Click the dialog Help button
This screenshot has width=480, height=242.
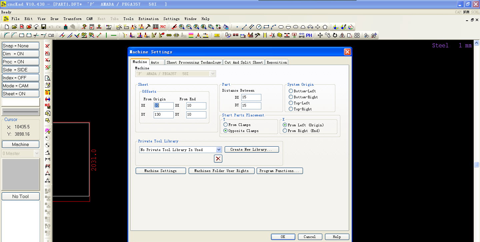[337, 237]
